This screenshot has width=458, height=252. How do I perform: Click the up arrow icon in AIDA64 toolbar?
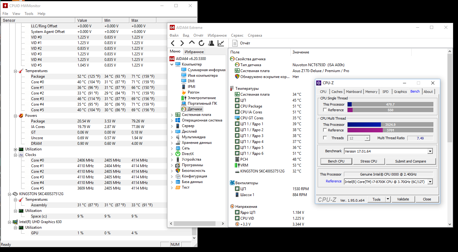pyautogui.click(x=192, y=43)
